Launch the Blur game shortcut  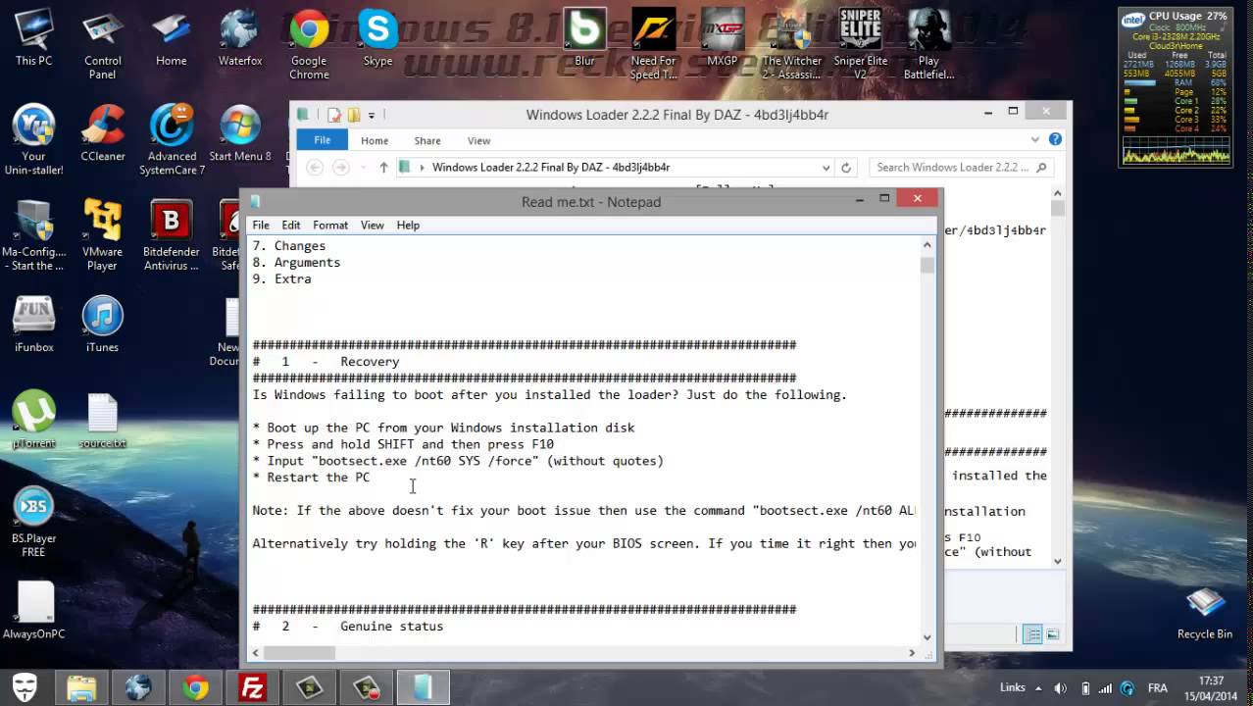(x=584, y=39)
